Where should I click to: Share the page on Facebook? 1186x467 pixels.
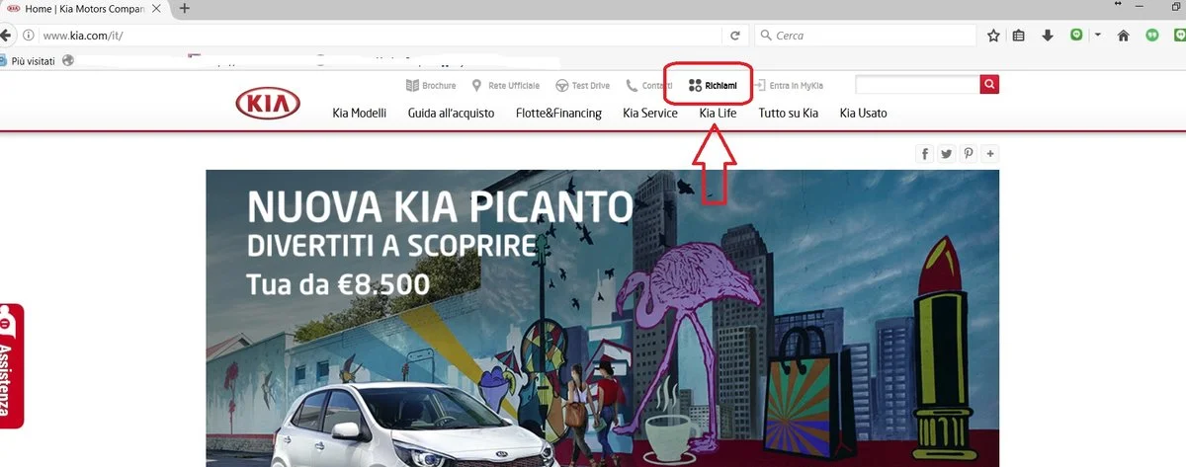[925, 153]
